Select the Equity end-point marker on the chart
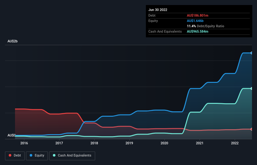Image resolution: width=257 pixels, height=165 pixels. pyautogui.click(x=252, y=53)
